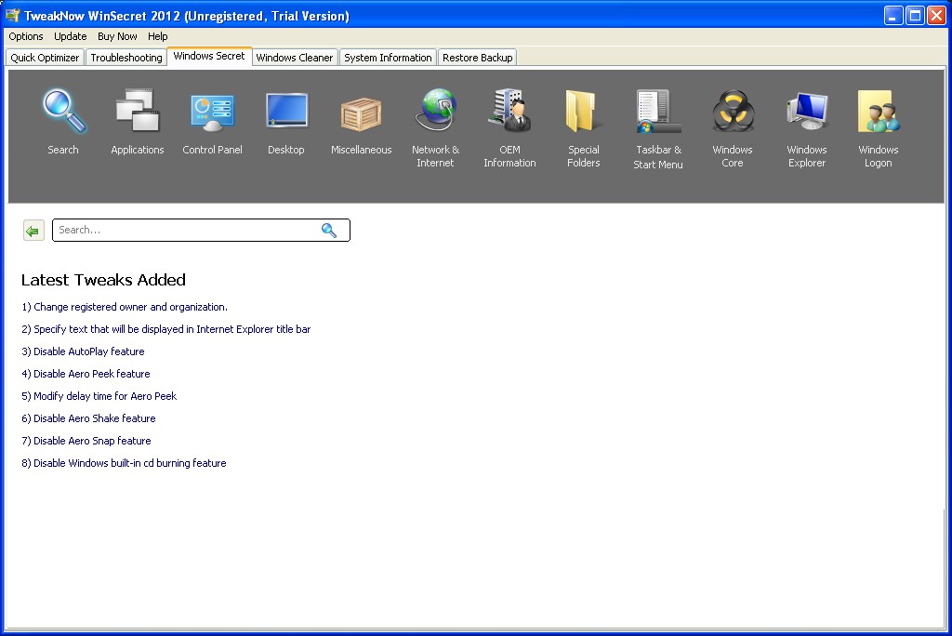Maximize the TweakNow WinSecret window
Image resolution: width=952 pixels, height=636 pixels.
[x=915, y=15]
